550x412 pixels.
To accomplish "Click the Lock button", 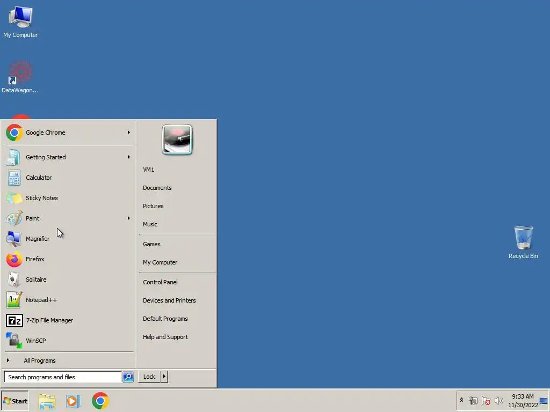I will point(149,377).
